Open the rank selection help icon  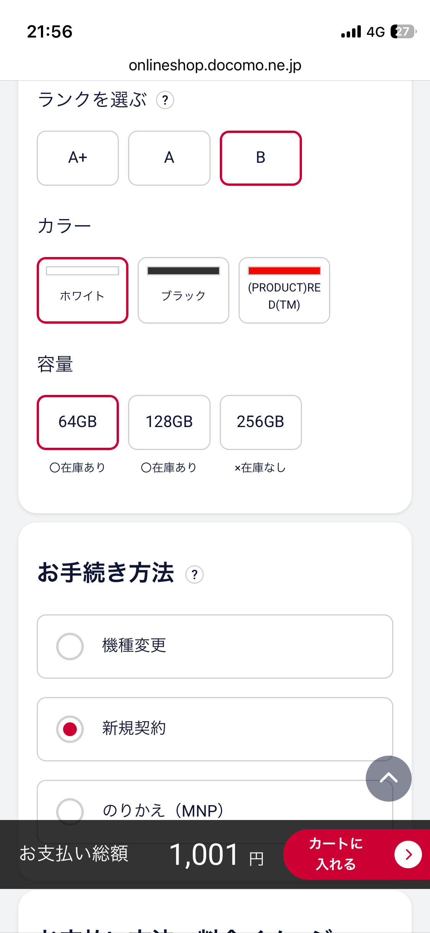(x=165, y=100)
